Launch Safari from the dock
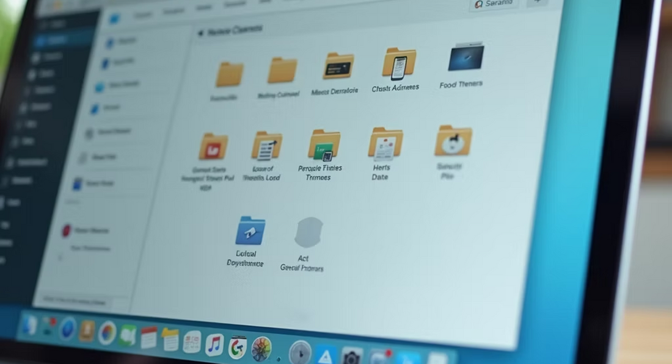Screen dimensions: 672x364 [x=67, y=329]
